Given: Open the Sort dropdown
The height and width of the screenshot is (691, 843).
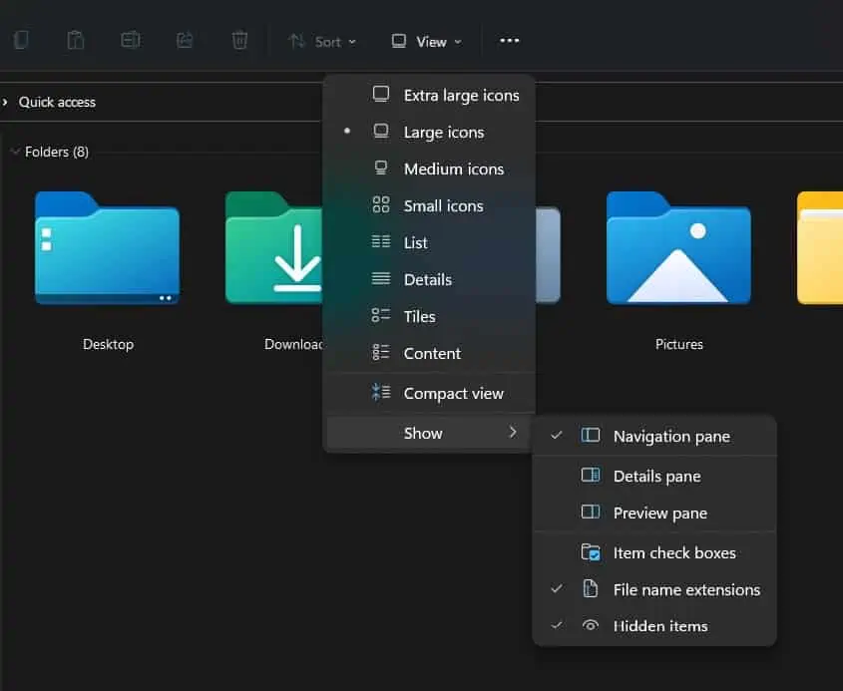Looking at the screenshot, I should click(321, 42).
